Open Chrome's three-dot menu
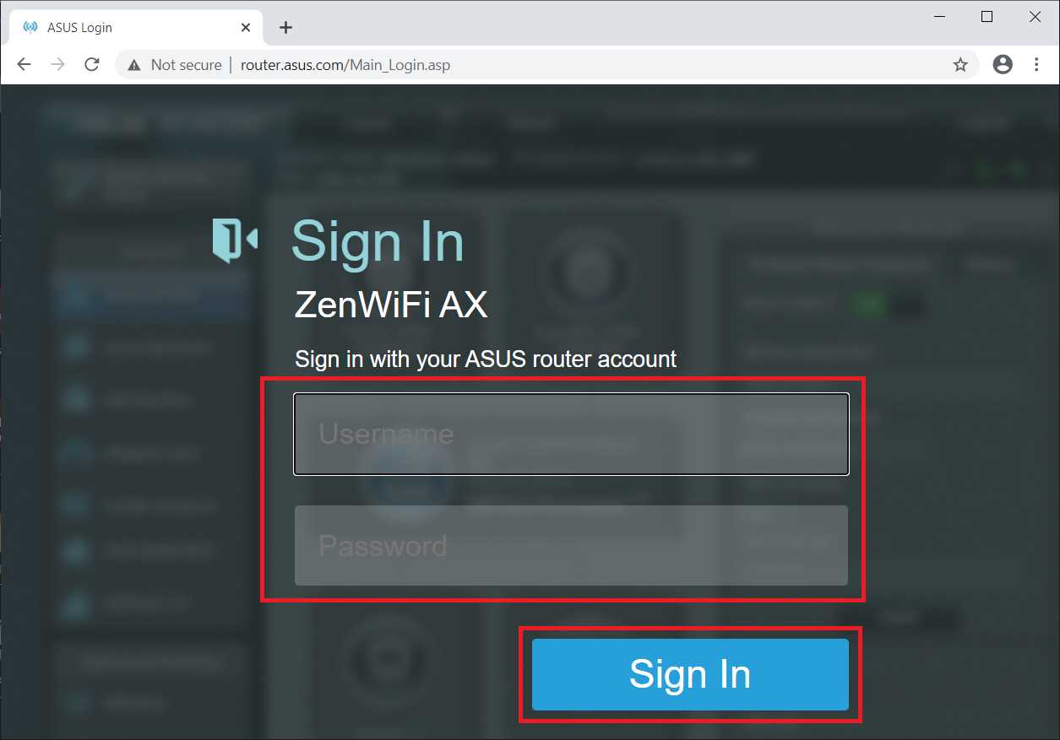 1037,64
